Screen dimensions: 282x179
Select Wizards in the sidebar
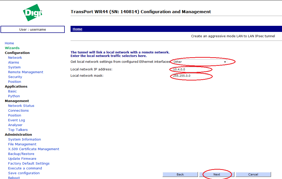[x=12, y=48]
